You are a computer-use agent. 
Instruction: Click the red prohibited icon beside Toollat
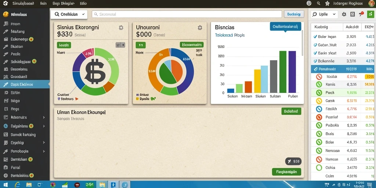point(319,77)
